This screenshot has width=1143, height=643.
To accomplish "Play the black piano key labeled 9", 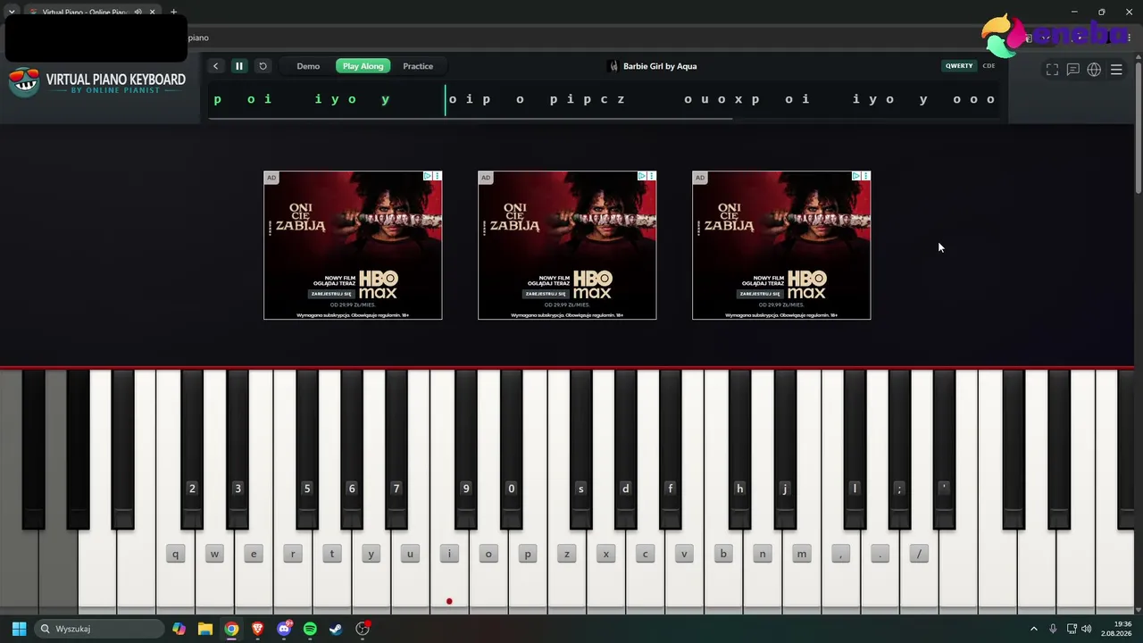I will [466, 449].
